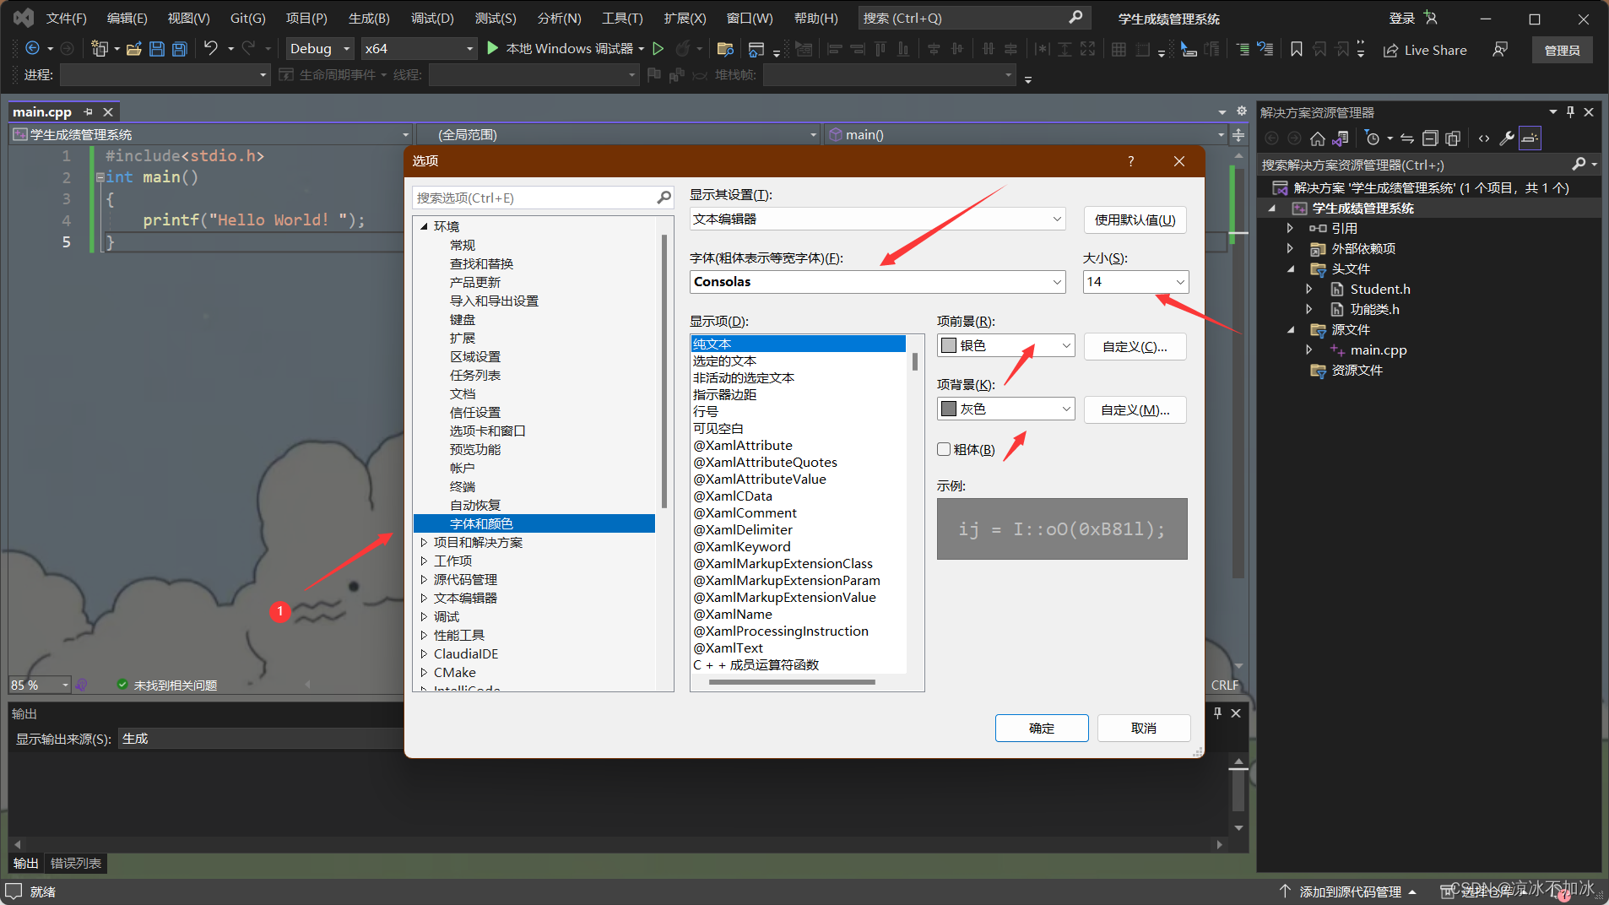Click the foreground 自定义(C)... button
Viewport: 1609px width, 905px height.
(x=1135, y=346)
